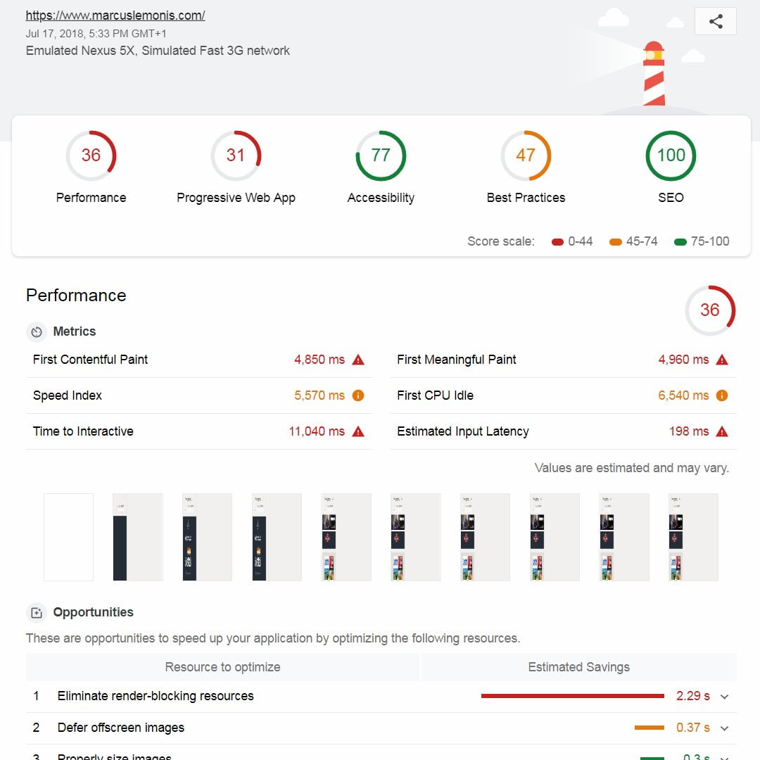Click Speed Index orange info icon
The image size is (760, 760).
358,395
